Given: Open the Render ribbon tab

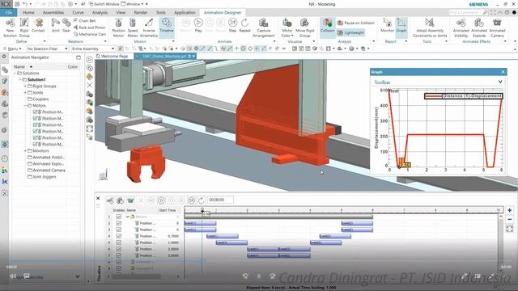Looking at the screenshot, I should click(141, 13).
